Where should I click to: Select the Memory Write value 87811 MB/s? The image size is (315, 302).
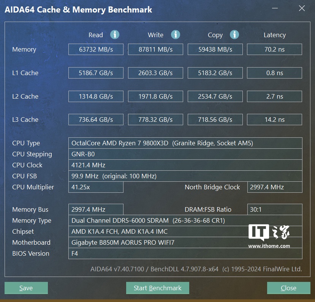(x=155, y=49)
